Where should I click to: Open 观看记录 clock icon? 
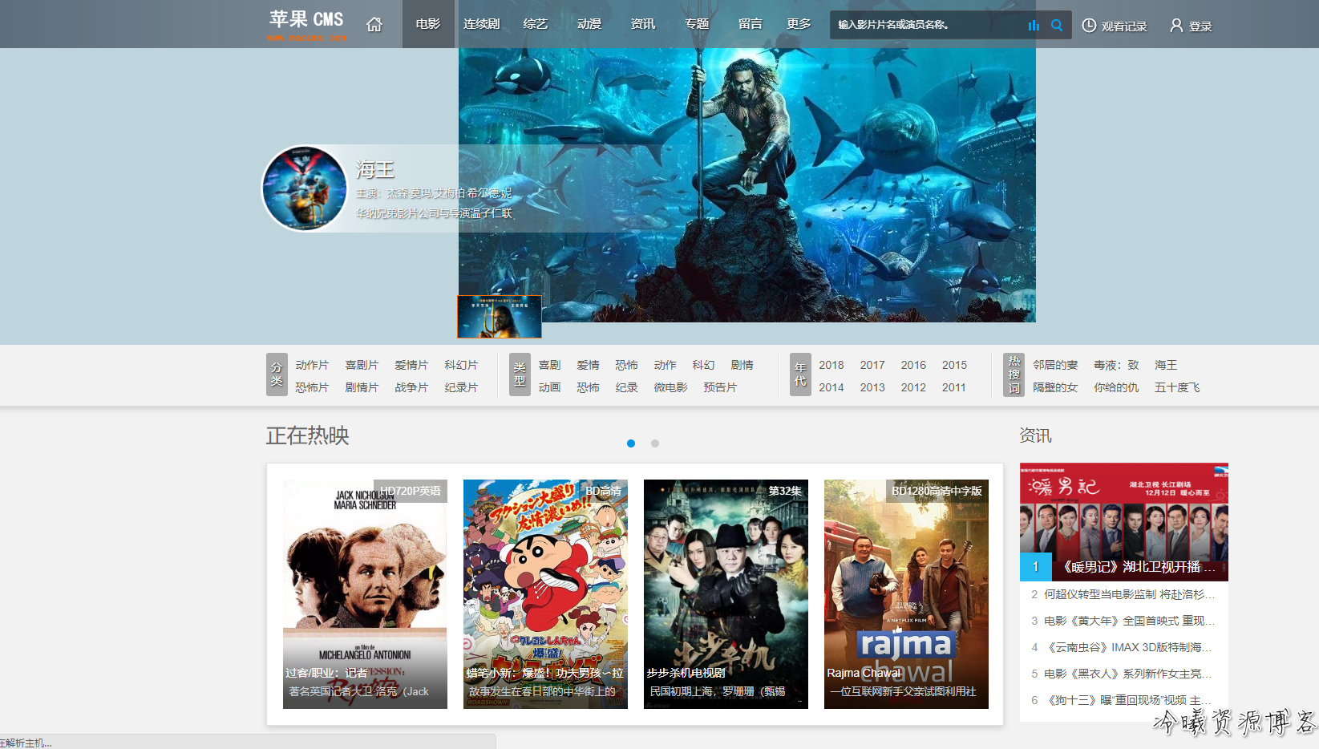click(1089, 26)
